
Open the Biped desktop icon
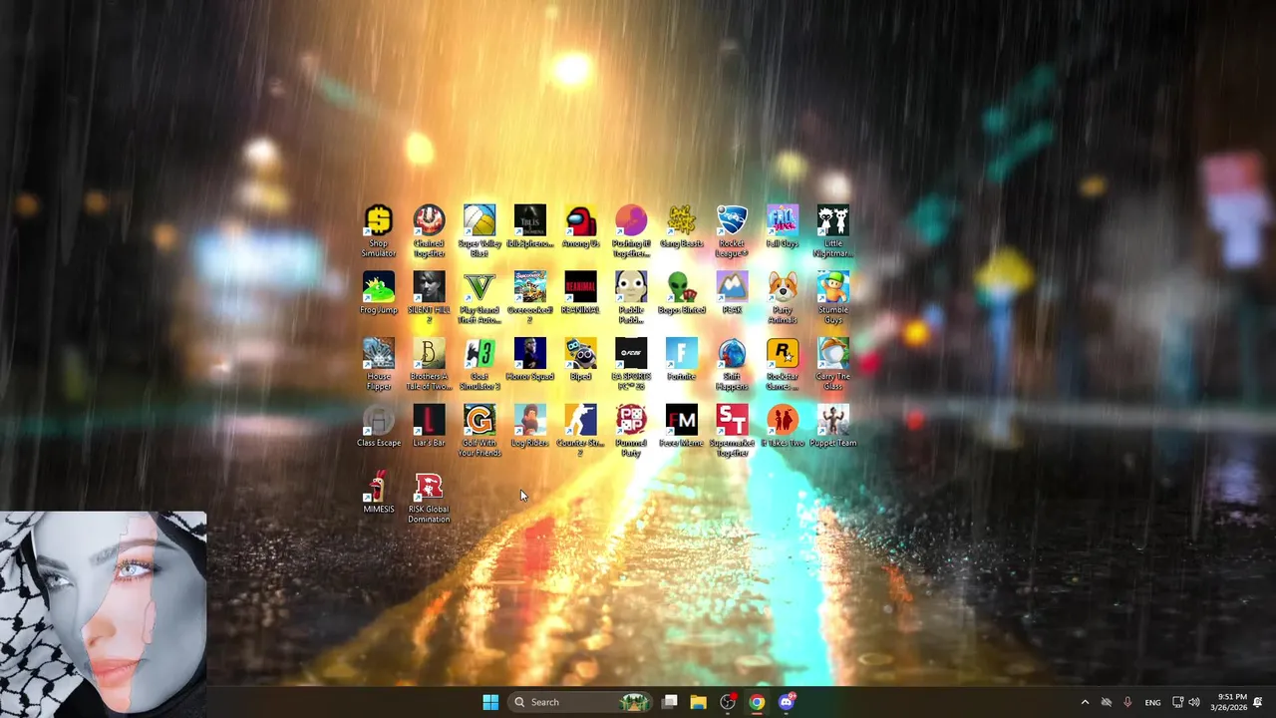tap(580, 360)
